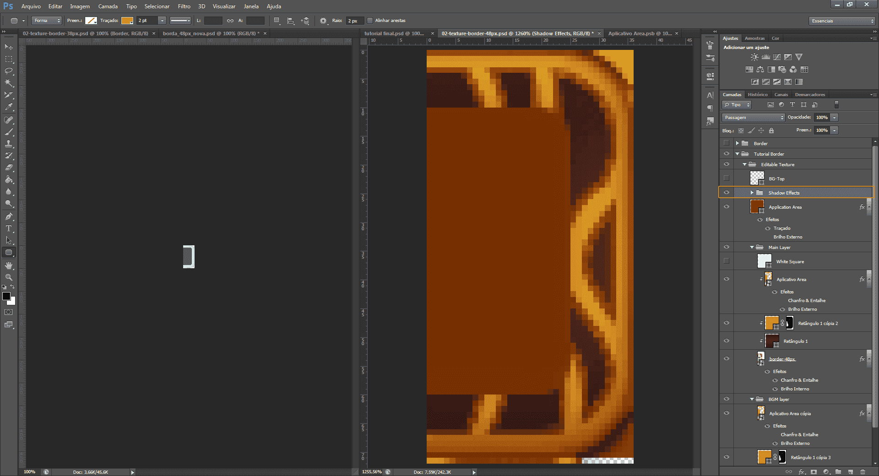Click the Raio radius input field
The image size is (879, 476).
tap(355, 21)
